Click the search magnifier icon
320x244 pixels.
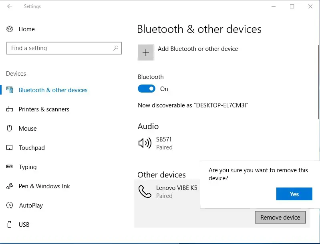pos(116,48)
